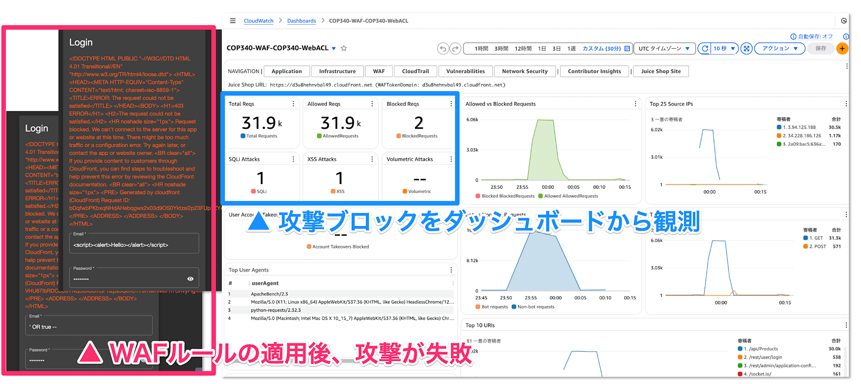
Task: Open the UTC タイムゾーン timezone dropdown
Action: (664, 49)
